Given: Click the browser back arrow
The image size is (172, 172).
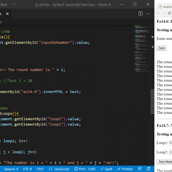Looking at the screenshot, I should (x=158, y=13).
